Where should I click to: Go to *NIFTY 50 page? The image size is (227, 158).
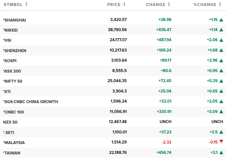(13, 81)
